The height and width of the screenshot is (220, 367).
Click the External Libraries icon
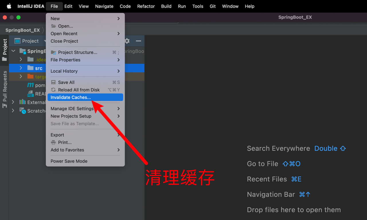22,102
